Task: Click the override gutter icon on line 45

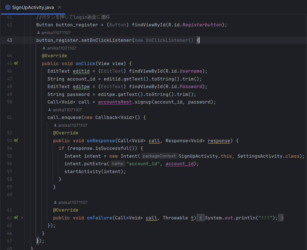Action: pyautogui.click(x=16, y=63)
